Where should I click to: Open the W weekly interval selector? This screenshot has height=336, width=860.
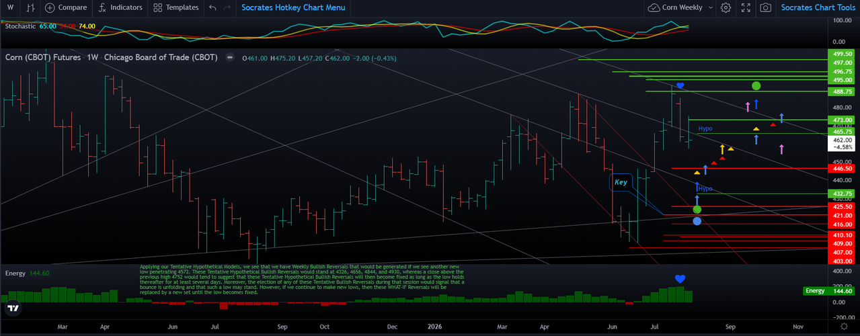(10, 7)
